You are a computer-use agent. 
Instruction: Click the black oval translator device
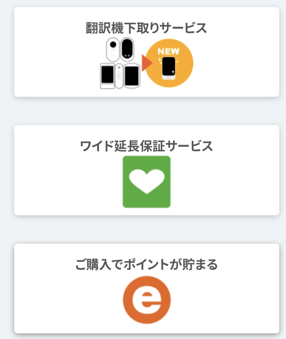click(x=127, y=49)
